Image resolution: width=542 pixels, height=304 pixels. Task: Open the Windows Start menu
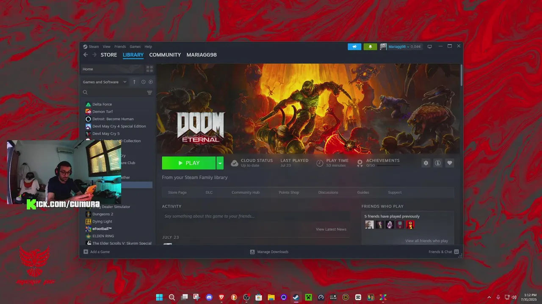159,297
